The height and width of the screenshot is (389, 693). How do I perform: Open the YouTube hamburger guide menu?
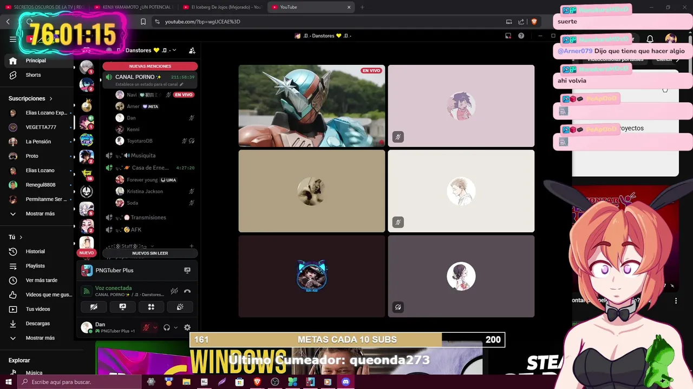click(x=13, y=39)
